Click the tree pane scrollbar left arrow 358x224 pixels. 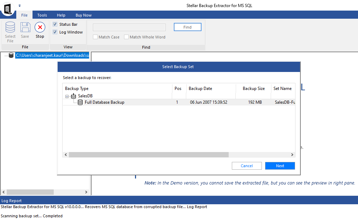tap(4, 192)
